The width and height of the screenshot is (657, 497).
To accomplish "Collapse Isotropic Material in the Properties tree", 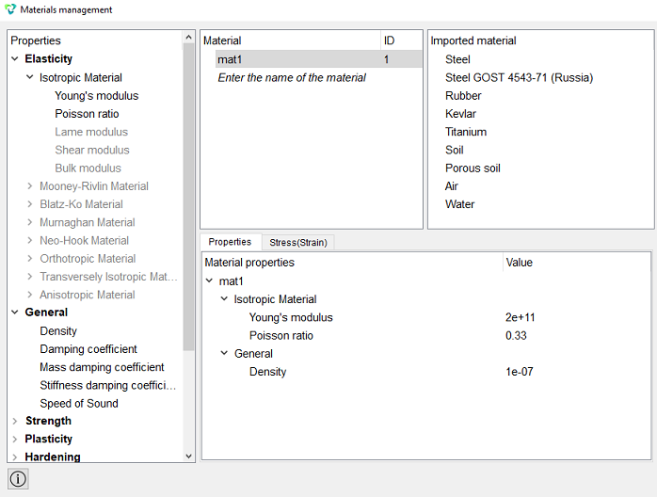I will (x=30, y=77).
